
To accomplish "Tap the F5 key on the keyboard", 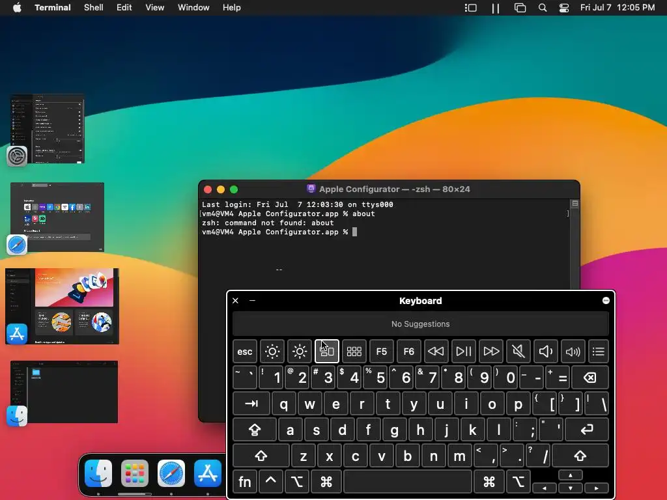I will click(x=382, y=352).
